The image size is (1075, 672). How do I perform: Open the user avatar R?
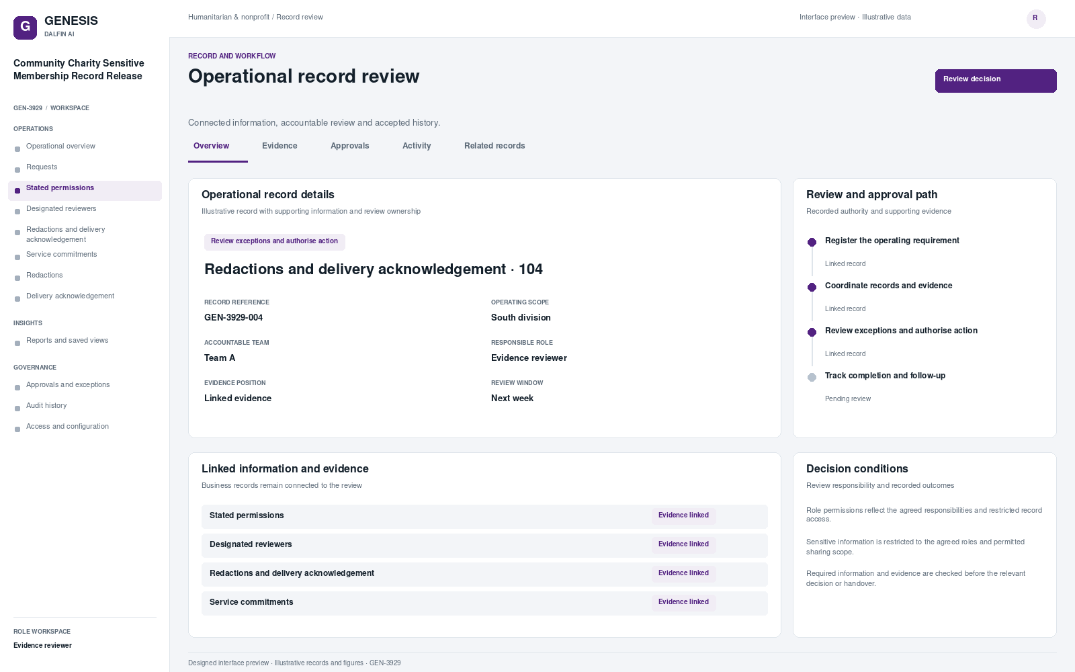pos(1036,19)
